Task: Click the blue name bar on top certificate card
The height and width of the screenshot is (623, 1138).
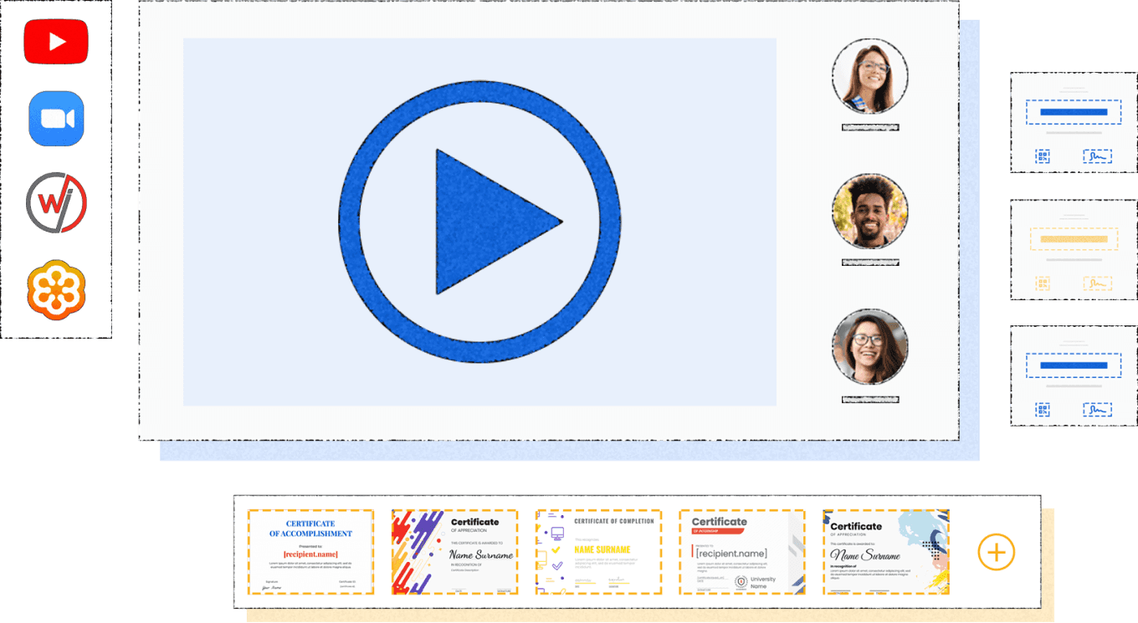Action: (x=1074, y=112)
